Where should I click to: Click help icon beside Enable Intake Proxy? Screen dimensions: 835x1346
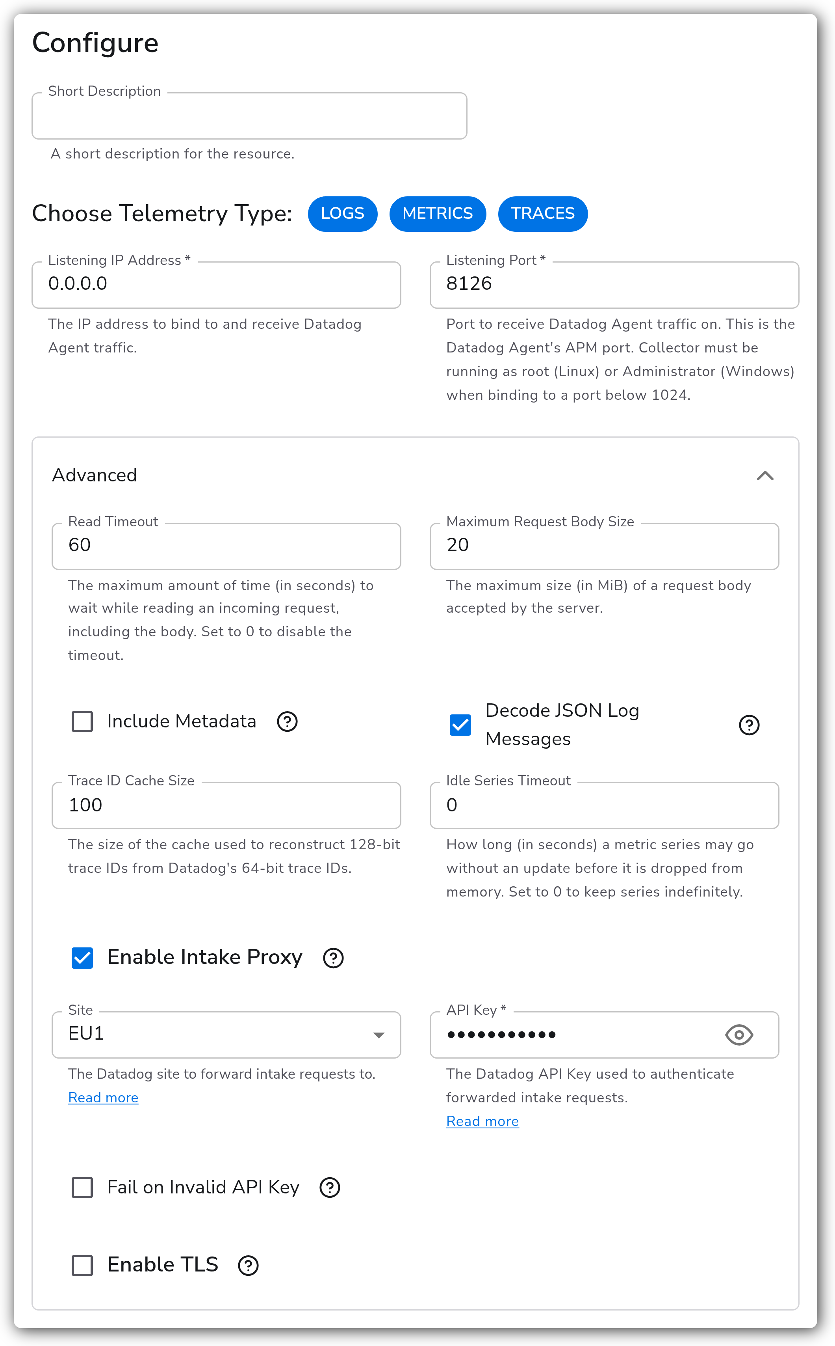coord(333,958)
